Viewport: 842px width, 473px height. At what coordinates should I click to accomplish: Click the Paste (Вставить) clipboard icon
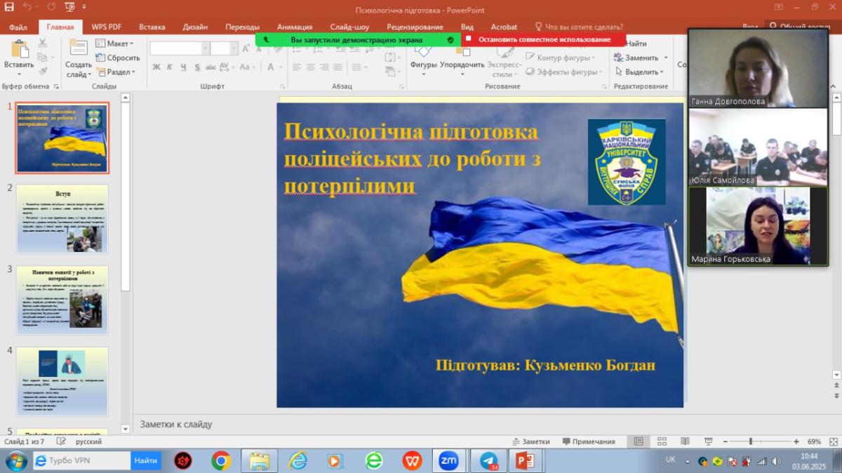[19, 51]
